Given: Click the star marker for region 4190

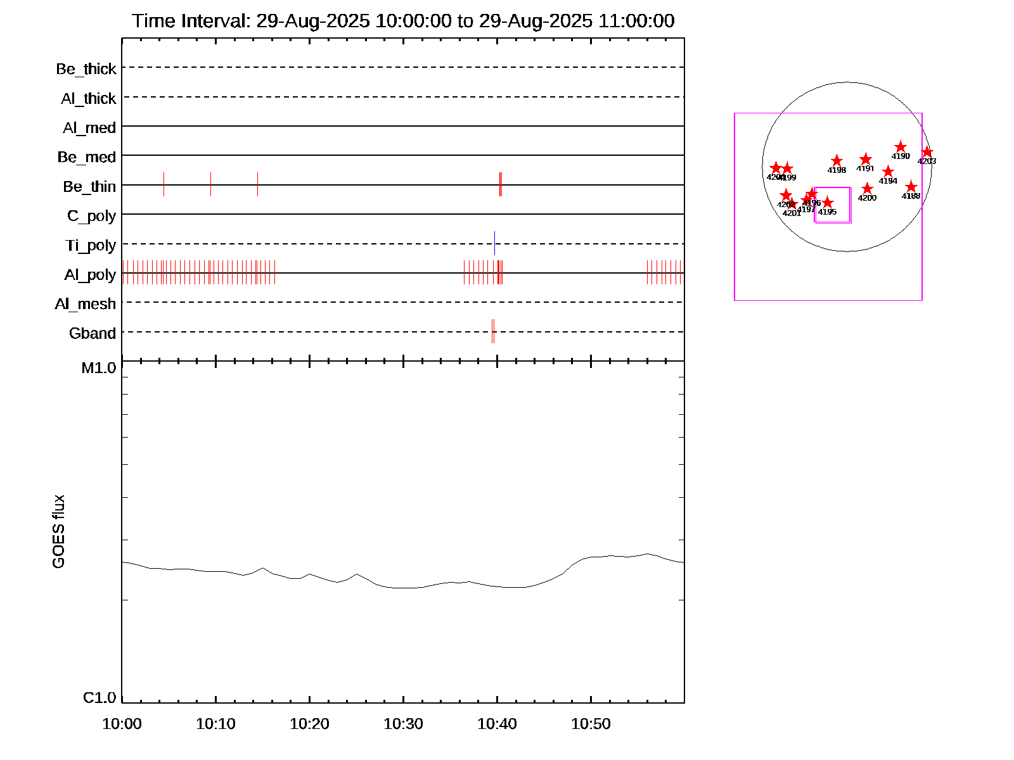Looking at the screenshot, I should (901, 148).
